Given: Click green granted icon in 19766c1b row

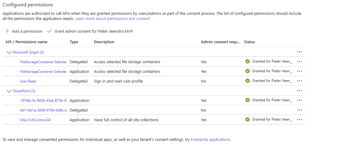Looking at the screenshot, I should click(248, 100).
